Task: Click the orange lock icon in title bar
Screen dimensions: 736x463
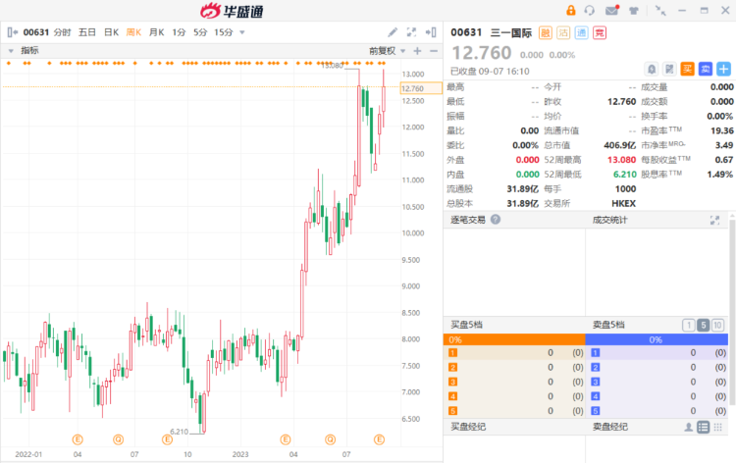Action: 568,11
